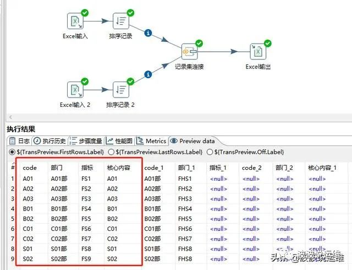This screenshot has width=352, height=270.
Task: Select the FS4 cell
Action: pyautogui.click(x=86, y=209)
